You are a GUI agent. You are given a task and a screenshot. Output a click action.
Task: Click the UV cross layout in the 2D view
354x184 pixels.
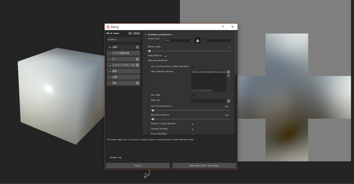(287, 97)
